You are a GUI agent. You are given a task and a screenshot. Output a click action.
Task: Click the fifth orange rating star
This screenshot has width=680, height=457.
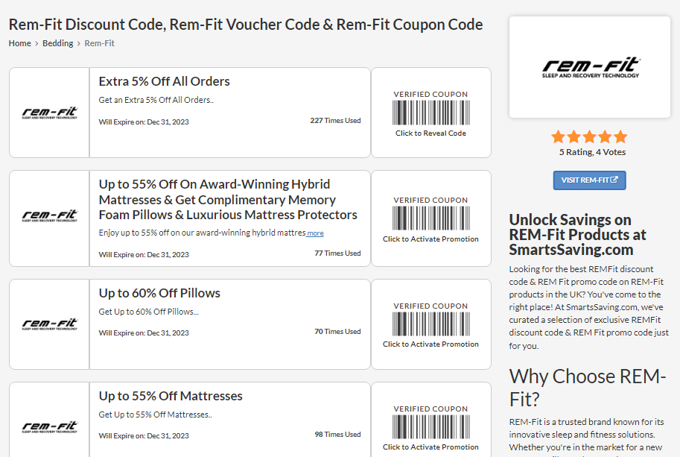[x=620, y=137]
